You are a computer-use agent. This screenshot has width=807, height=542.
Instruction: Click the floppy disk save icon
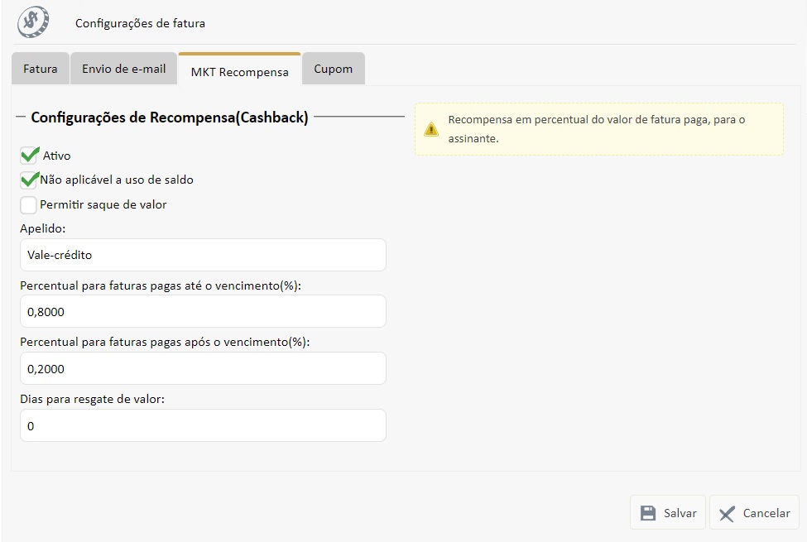click(648, 513)
